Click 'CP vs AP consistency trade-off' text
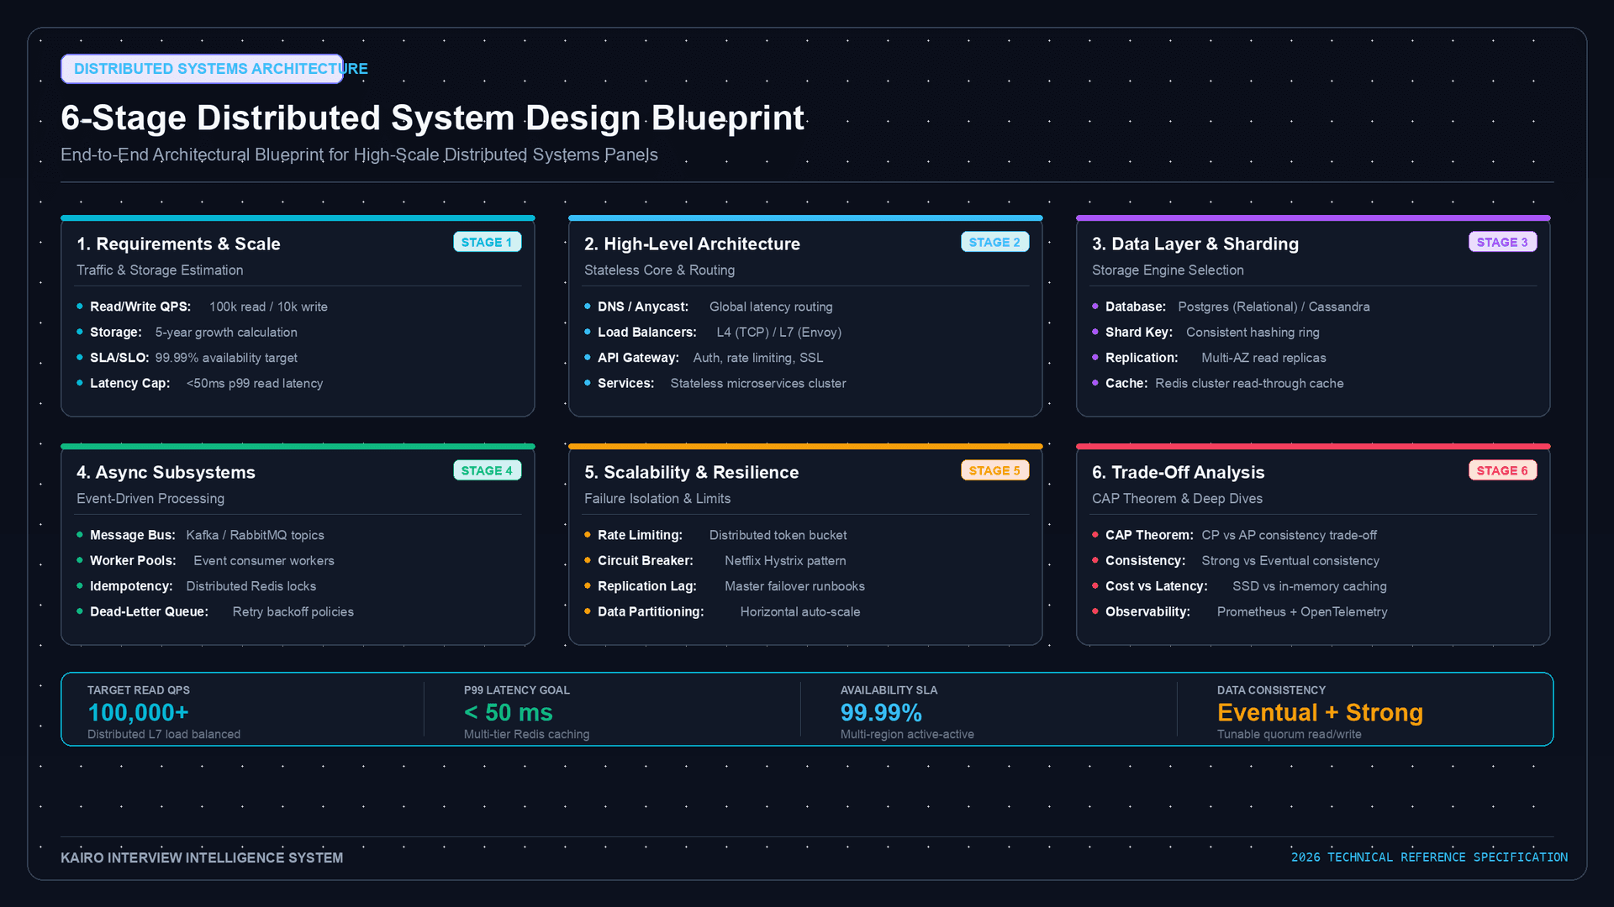The image size is (1614, 907). 1290,536
